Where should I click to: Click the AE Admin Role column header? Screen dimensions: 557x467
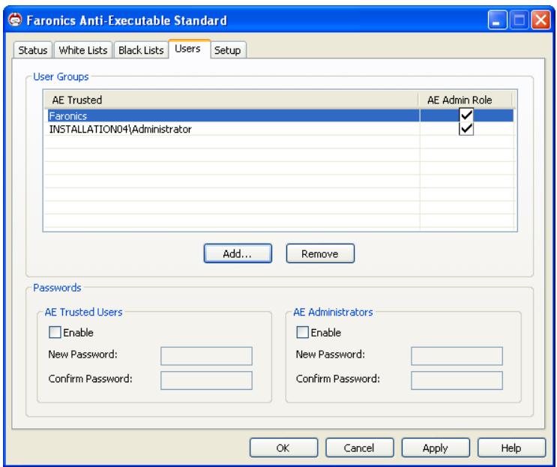click(x=465, y=100)
